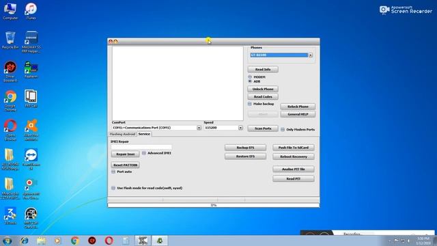The width and height of the screenshot is (437, 246).
Task: Click Push File To SdCard button
Action: click(x=294, y=148)
